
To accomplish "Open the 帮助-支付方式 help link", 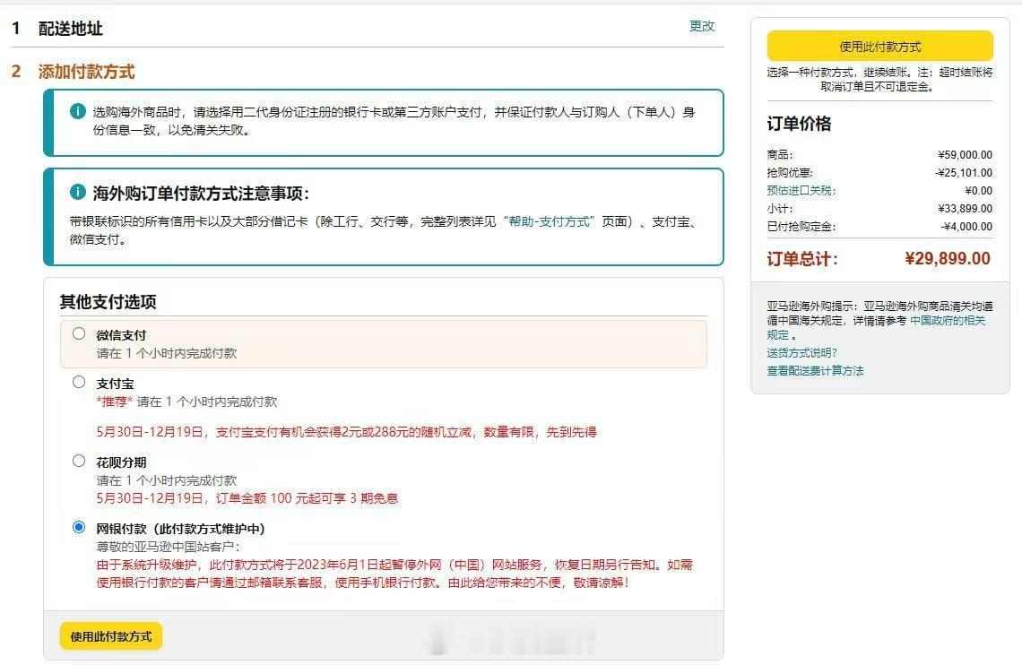I will pos(549,221).
